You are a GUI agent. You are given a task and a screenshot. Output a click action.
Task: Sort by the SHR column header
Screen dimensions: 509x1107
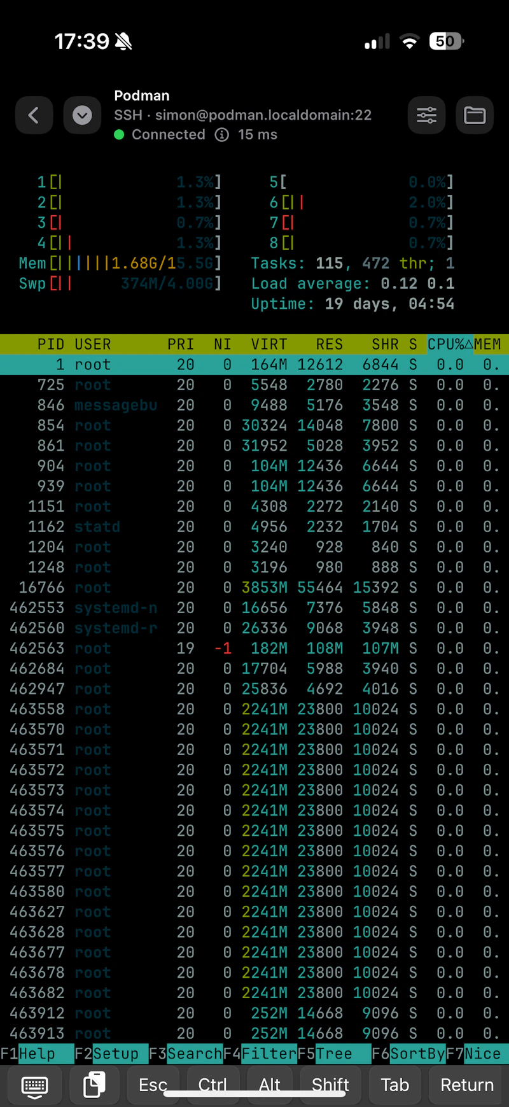click(x=386, y=344)
